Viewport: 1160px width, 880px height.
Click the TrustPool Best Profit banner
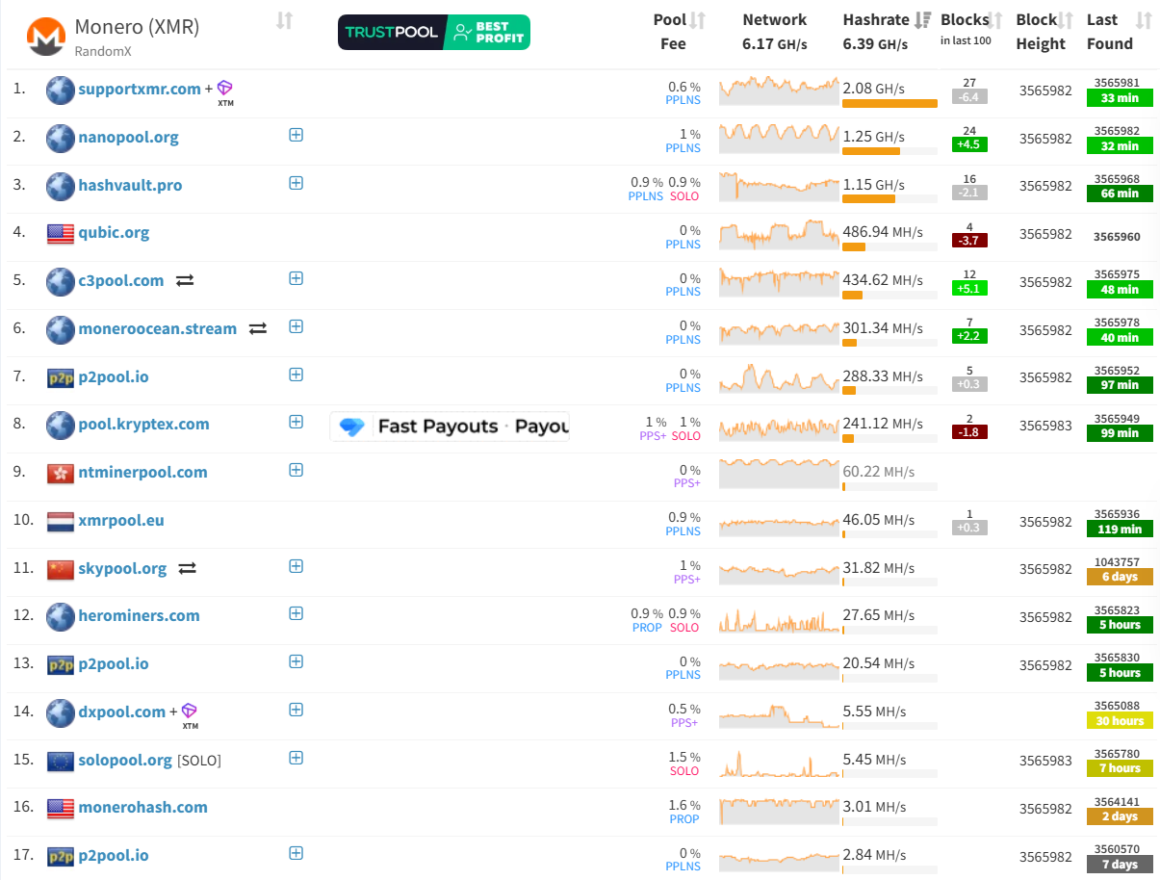434,32
